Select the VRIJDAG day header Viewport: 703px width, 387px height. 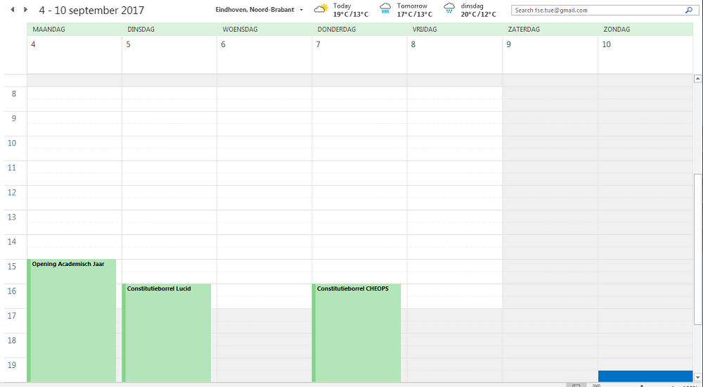(x=425, y=30)
